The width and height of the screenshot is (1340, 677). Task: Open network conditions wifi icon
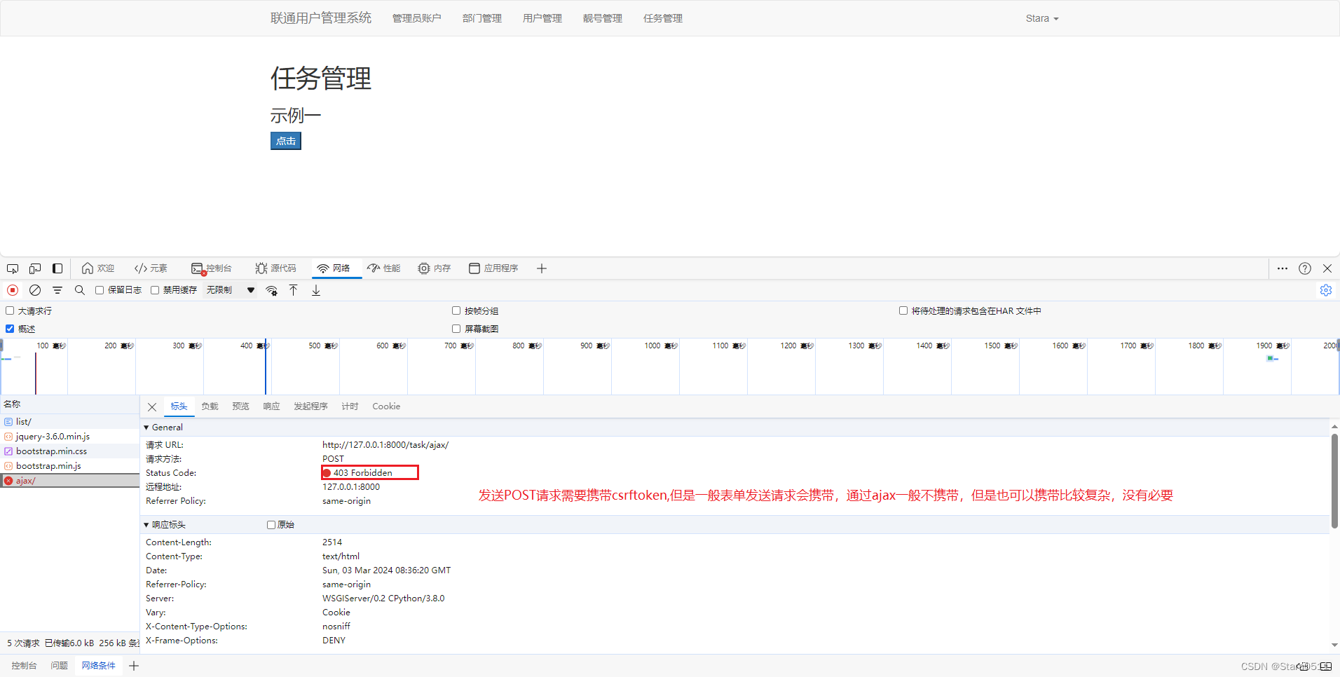pyautogui.click(x=272, y=290)
